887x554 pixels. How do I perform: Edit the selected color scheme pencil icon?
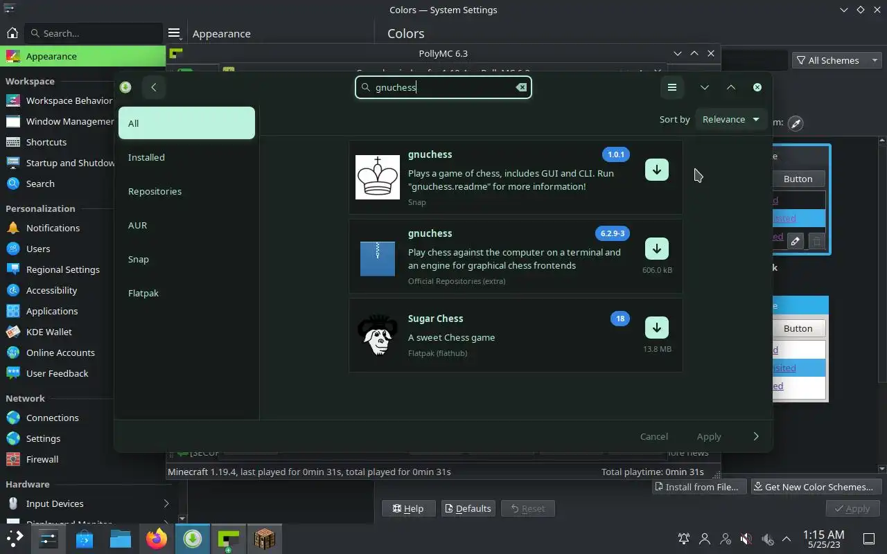796,241
